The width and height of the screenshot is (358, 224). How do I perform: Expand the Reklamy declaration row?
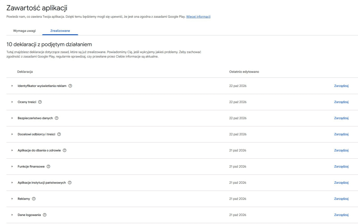point(12,199)
